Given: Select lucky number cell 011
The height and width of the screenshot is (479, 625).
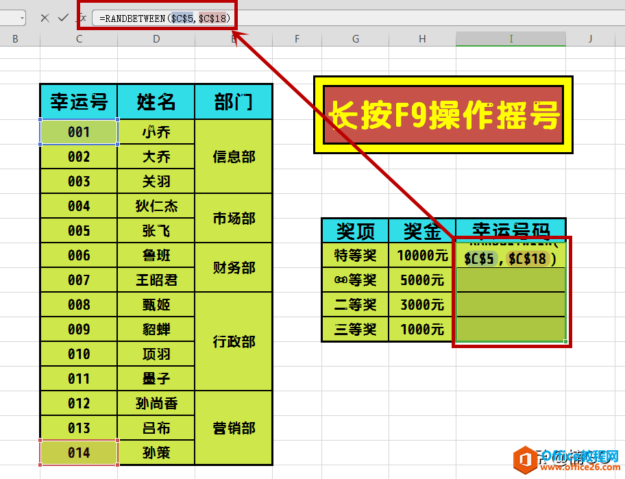Looking at the screenshot, I should click(x=79, y=378).
